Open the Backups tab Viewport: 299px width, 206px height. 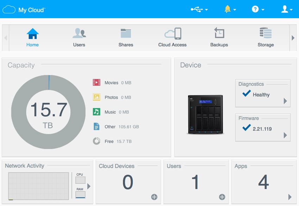coord(219,37)
